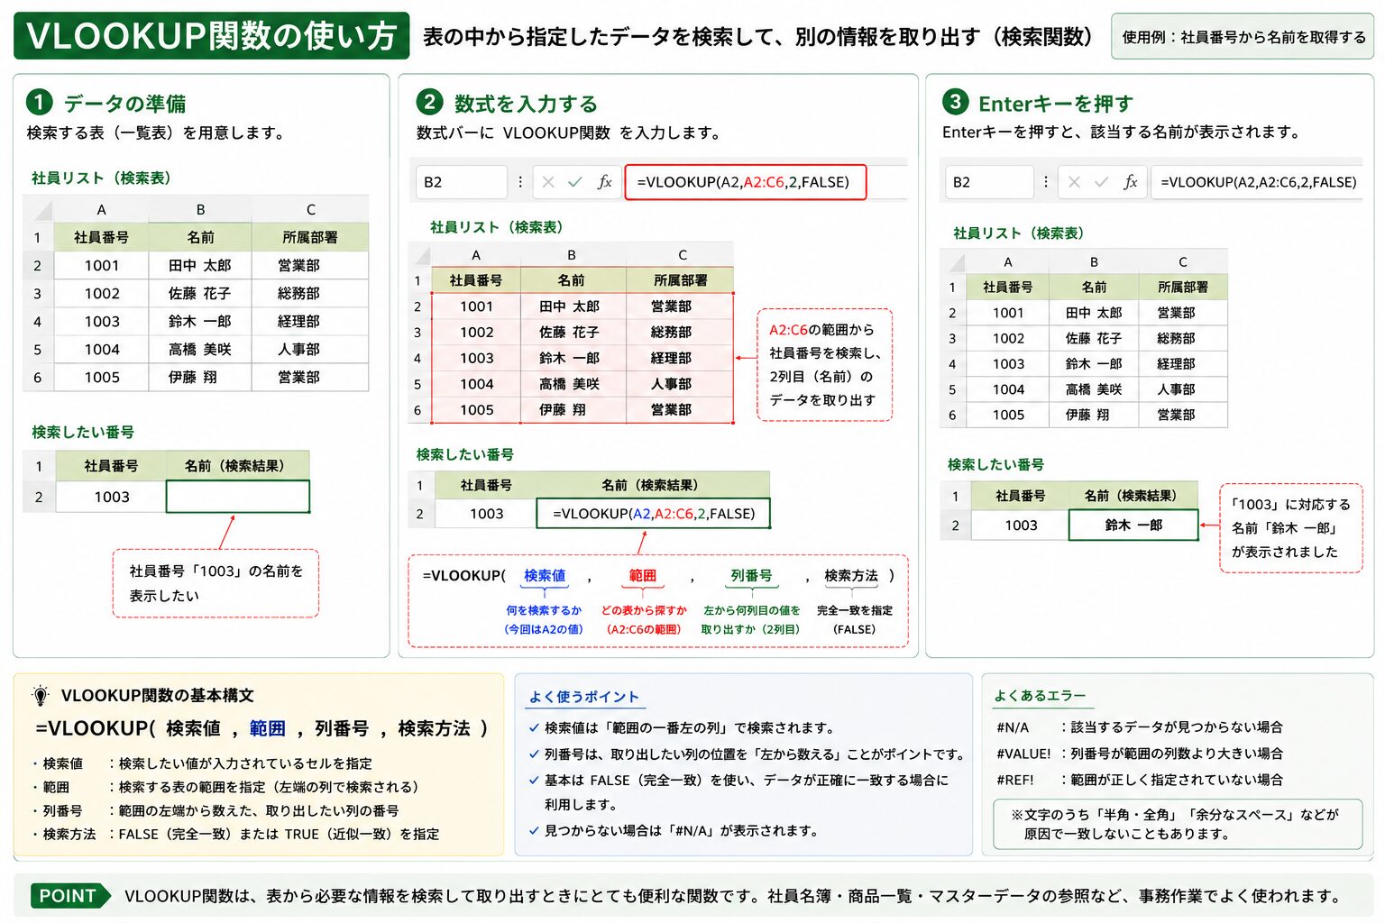Select column A header in step 1 社員リスト table

pos(101,210)
